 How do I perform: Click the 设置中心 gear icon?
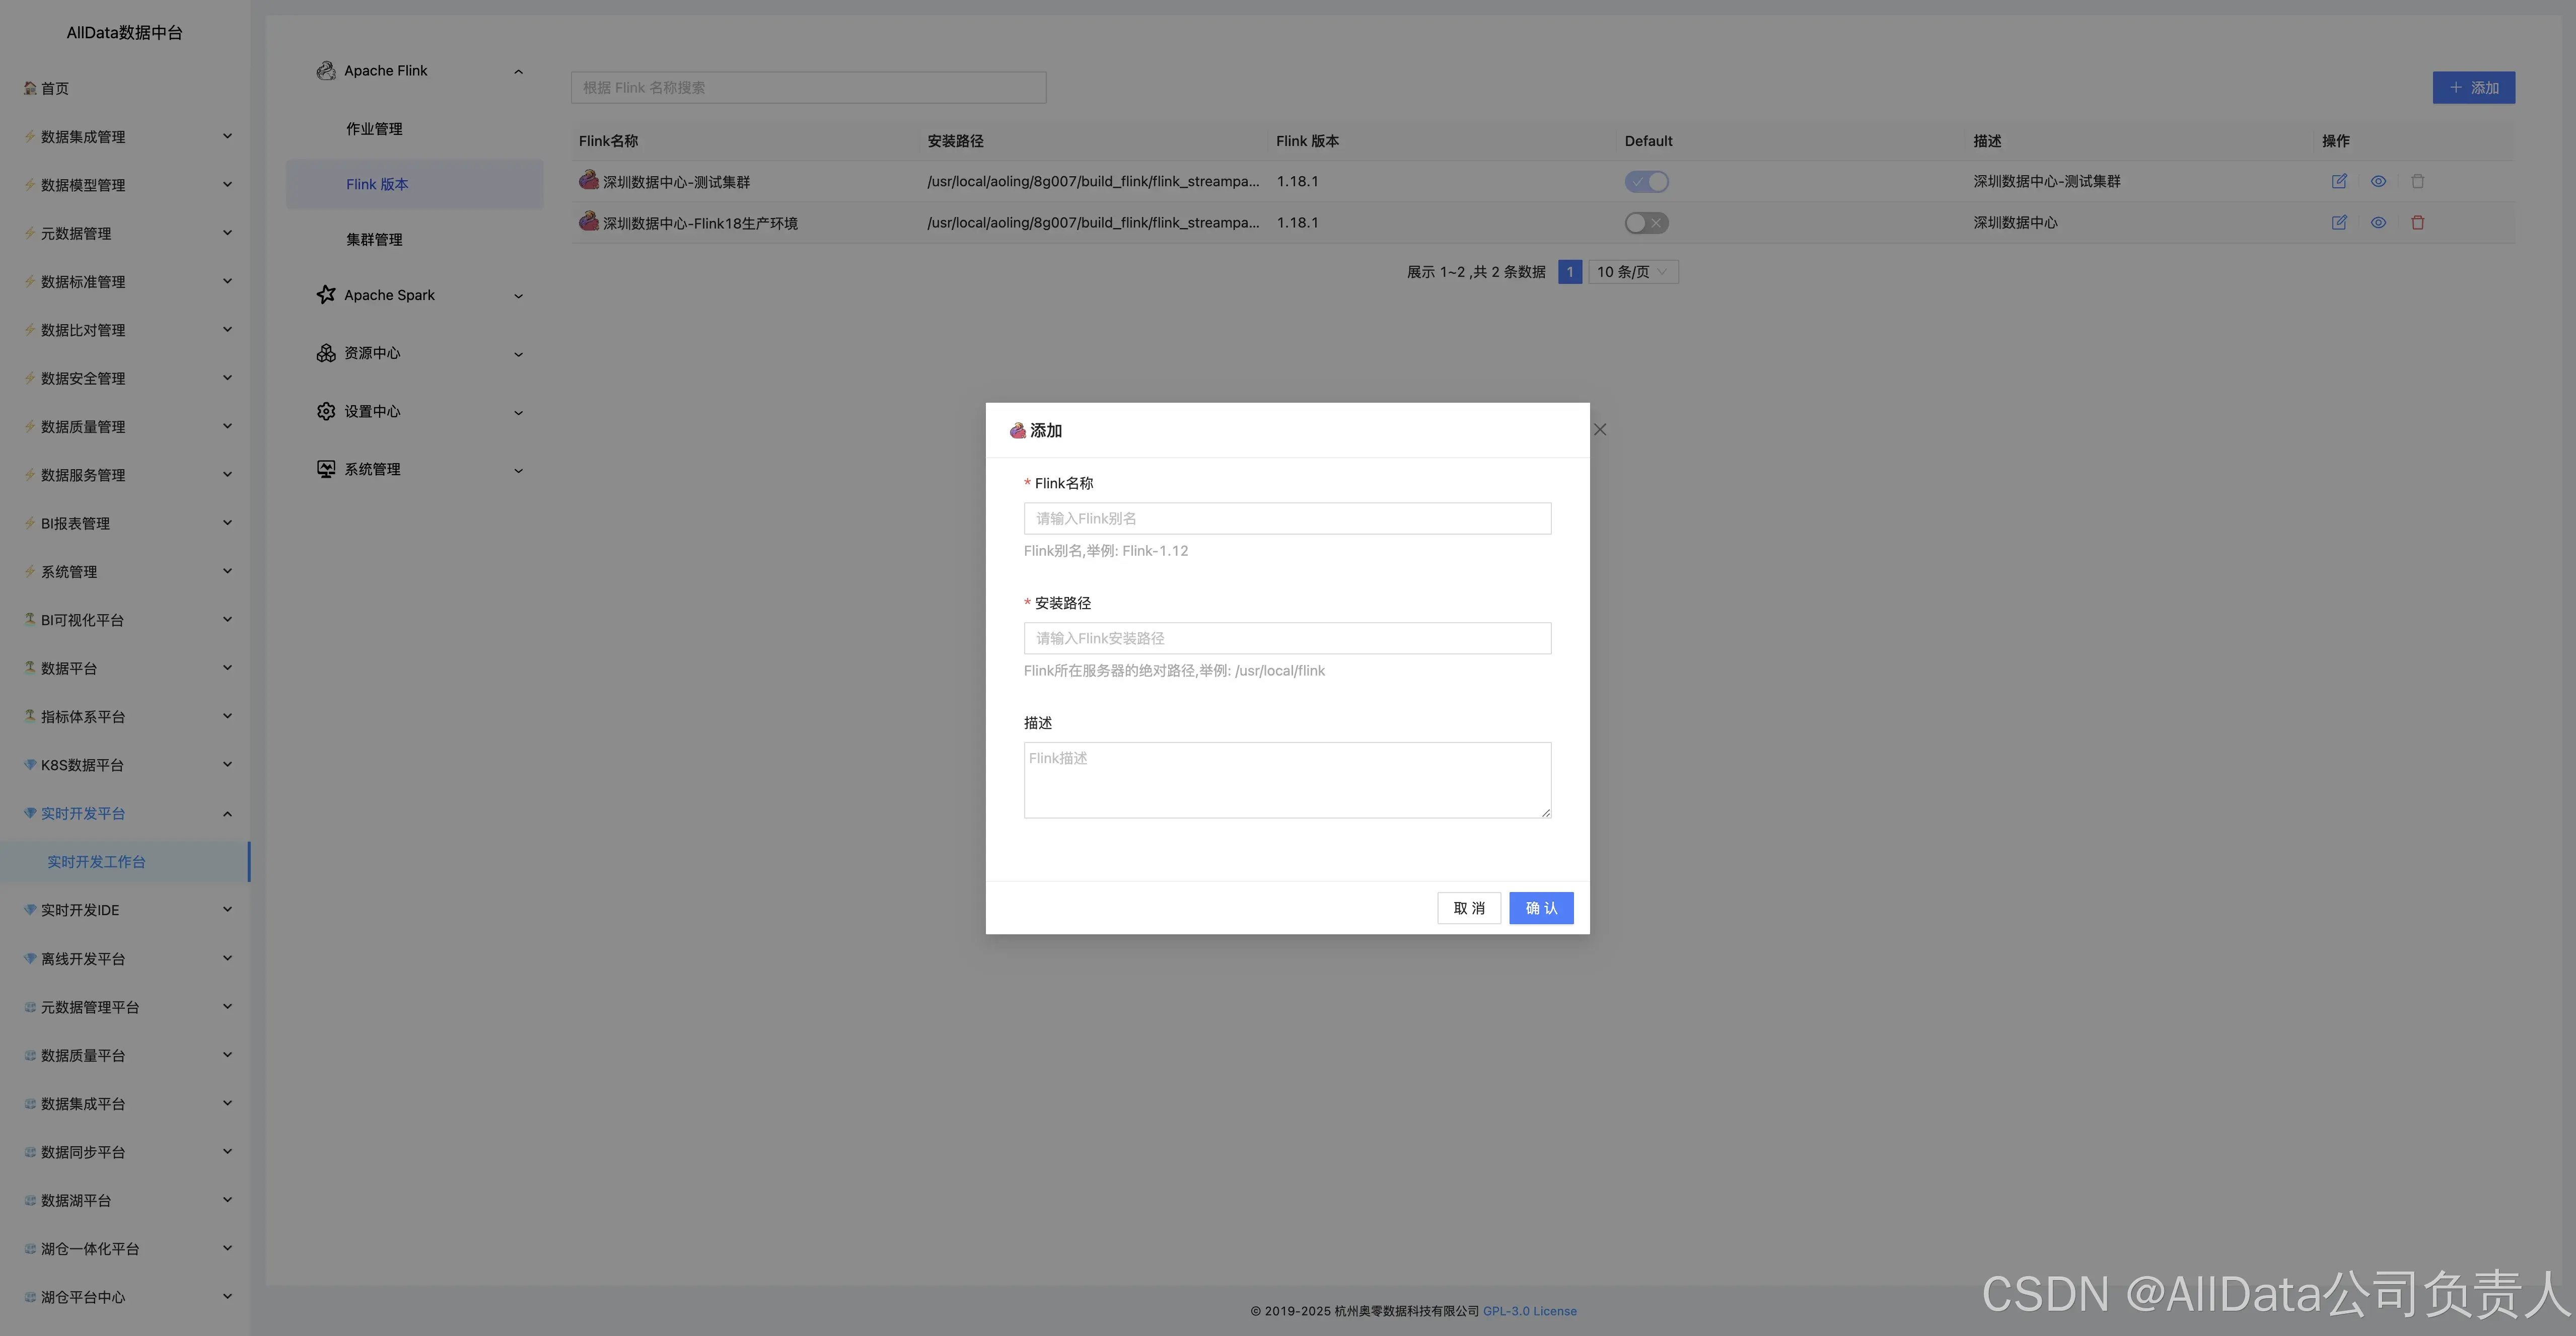pos(326,411)
